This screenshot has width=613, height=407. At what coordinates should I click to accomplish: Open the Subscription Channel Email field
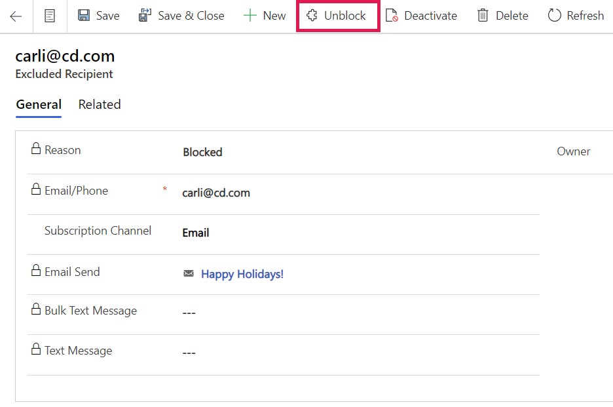pyautogui.click(x=196, y=233)
